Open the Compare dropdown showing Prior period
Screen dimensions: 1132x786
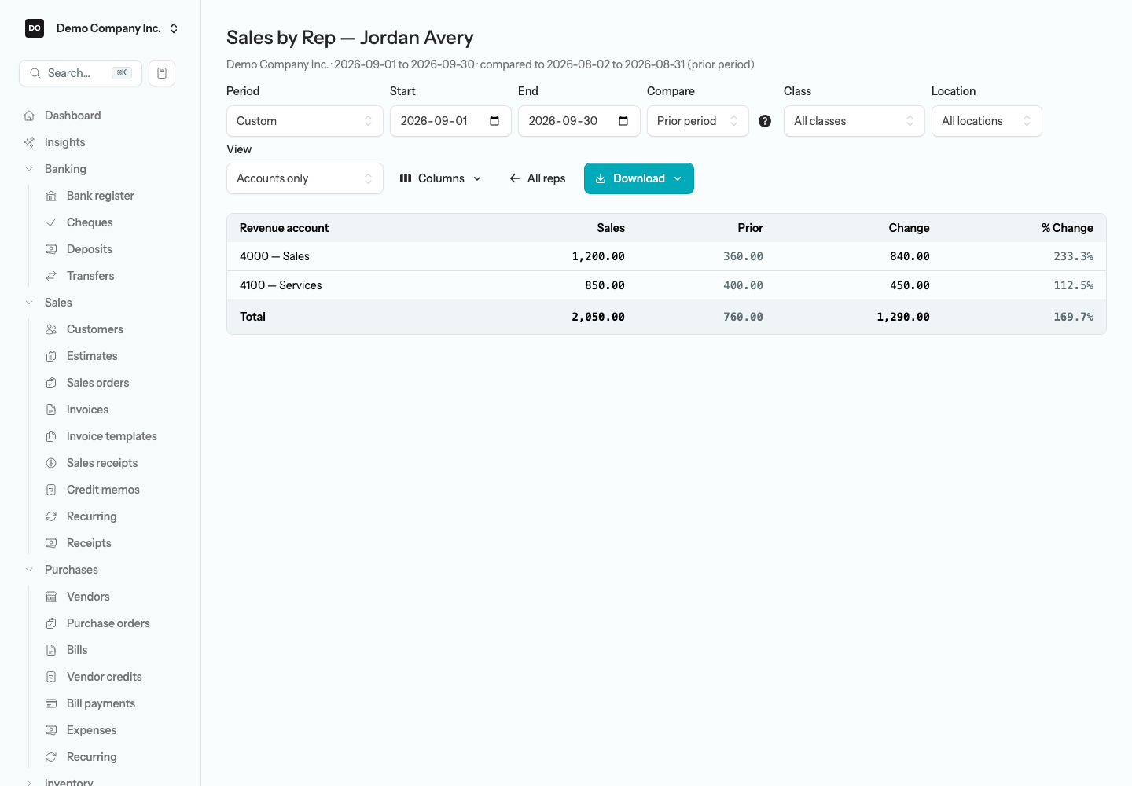click(698, 121)
